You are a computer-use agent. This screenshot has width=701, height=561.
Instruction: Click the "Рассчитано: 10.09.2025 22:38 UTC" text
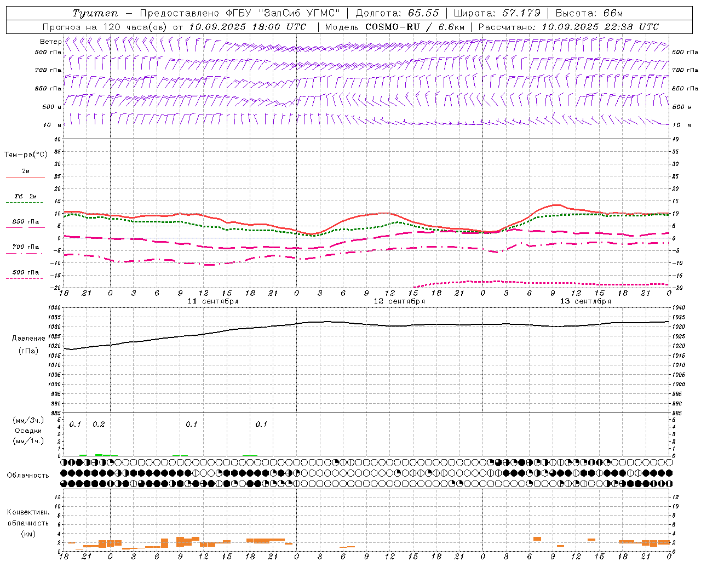coord(568,27)
